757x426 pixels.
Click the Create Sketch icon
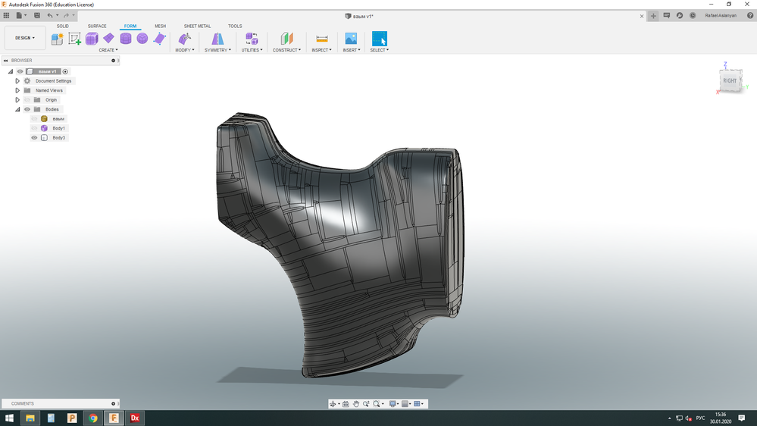coord(74,39)
